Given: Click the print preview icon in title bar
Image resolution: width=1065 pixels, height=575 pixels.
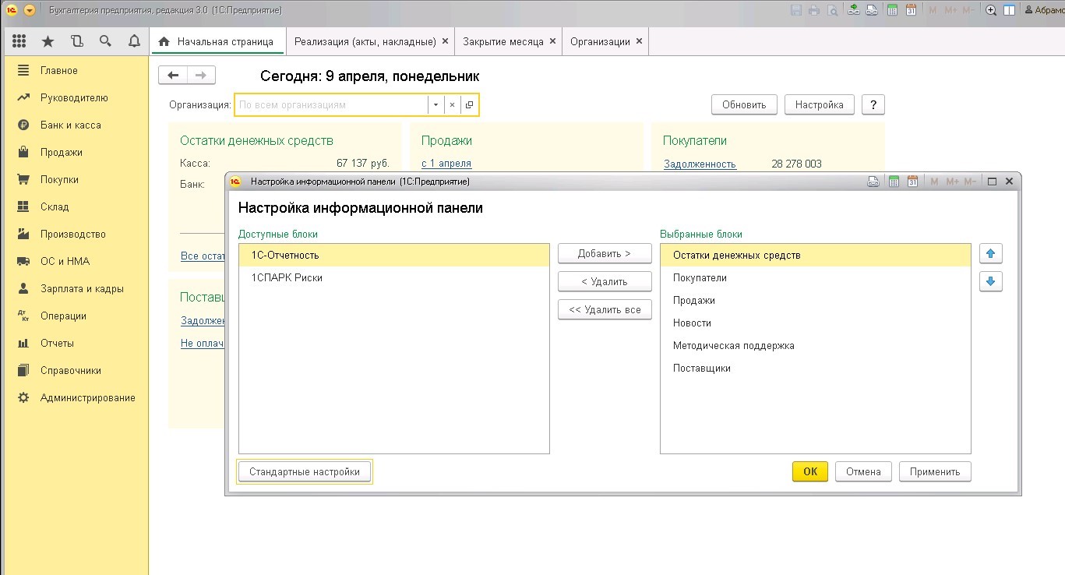Looking at the screenshot, I should pos(833,10).
